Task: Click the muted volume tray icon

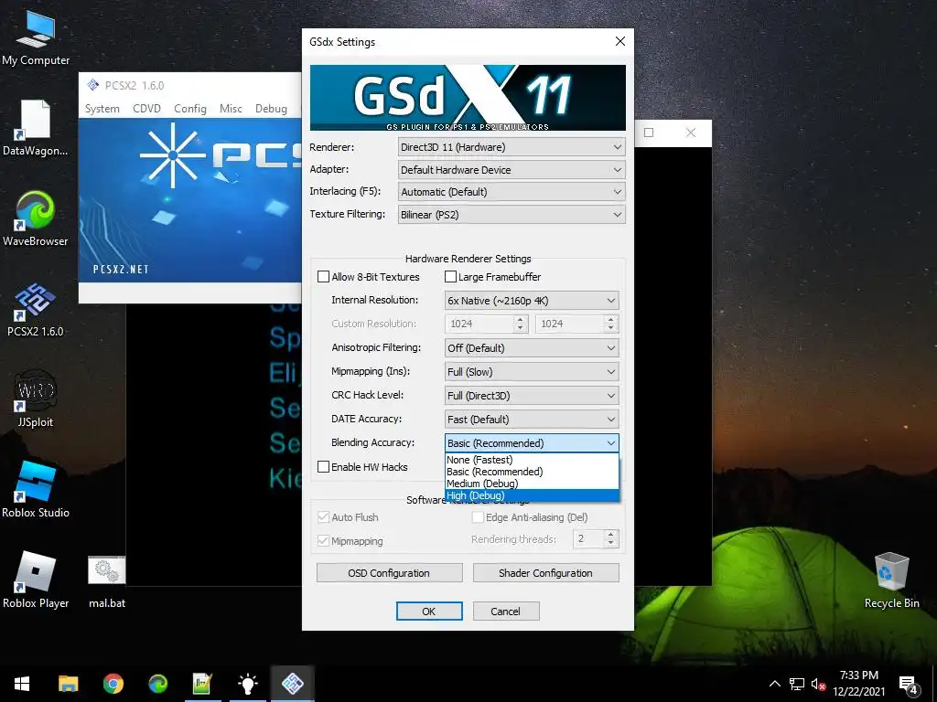Action: pyautogui.click(x=818, y=684)
